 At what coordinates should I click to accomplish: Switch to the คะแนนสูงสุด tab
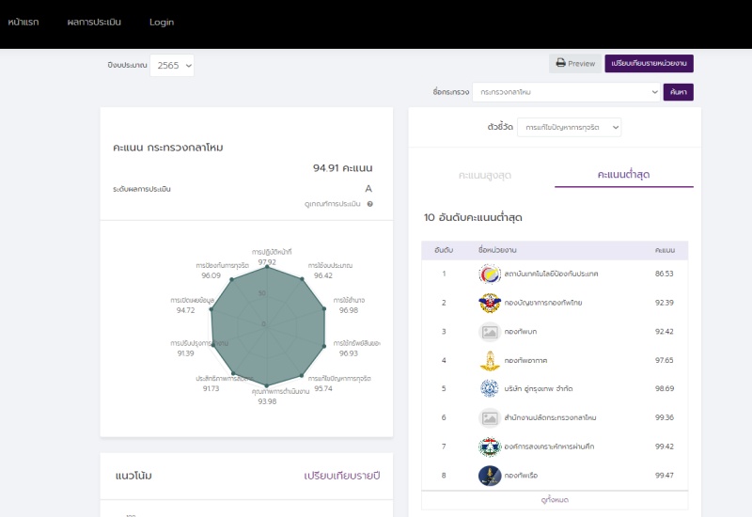[485, 176]
